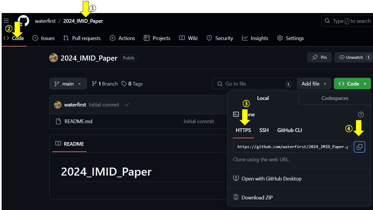The image size is (373, 210).
Task: Click the 'Clone using the web URL.' text
Action: [x=261, y=160]
